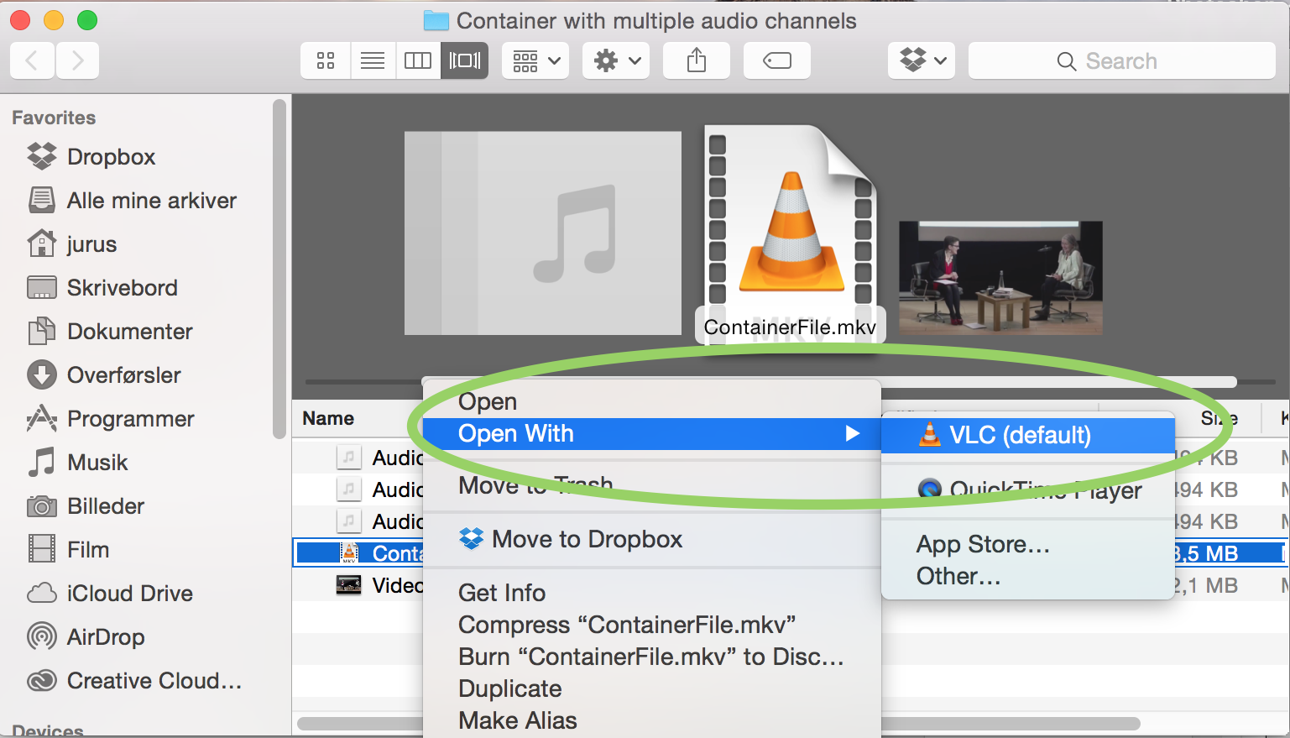The image size is (1290, 738).
Task: Choose Move to Trash menu entry
Action: (x=651, y=485)
